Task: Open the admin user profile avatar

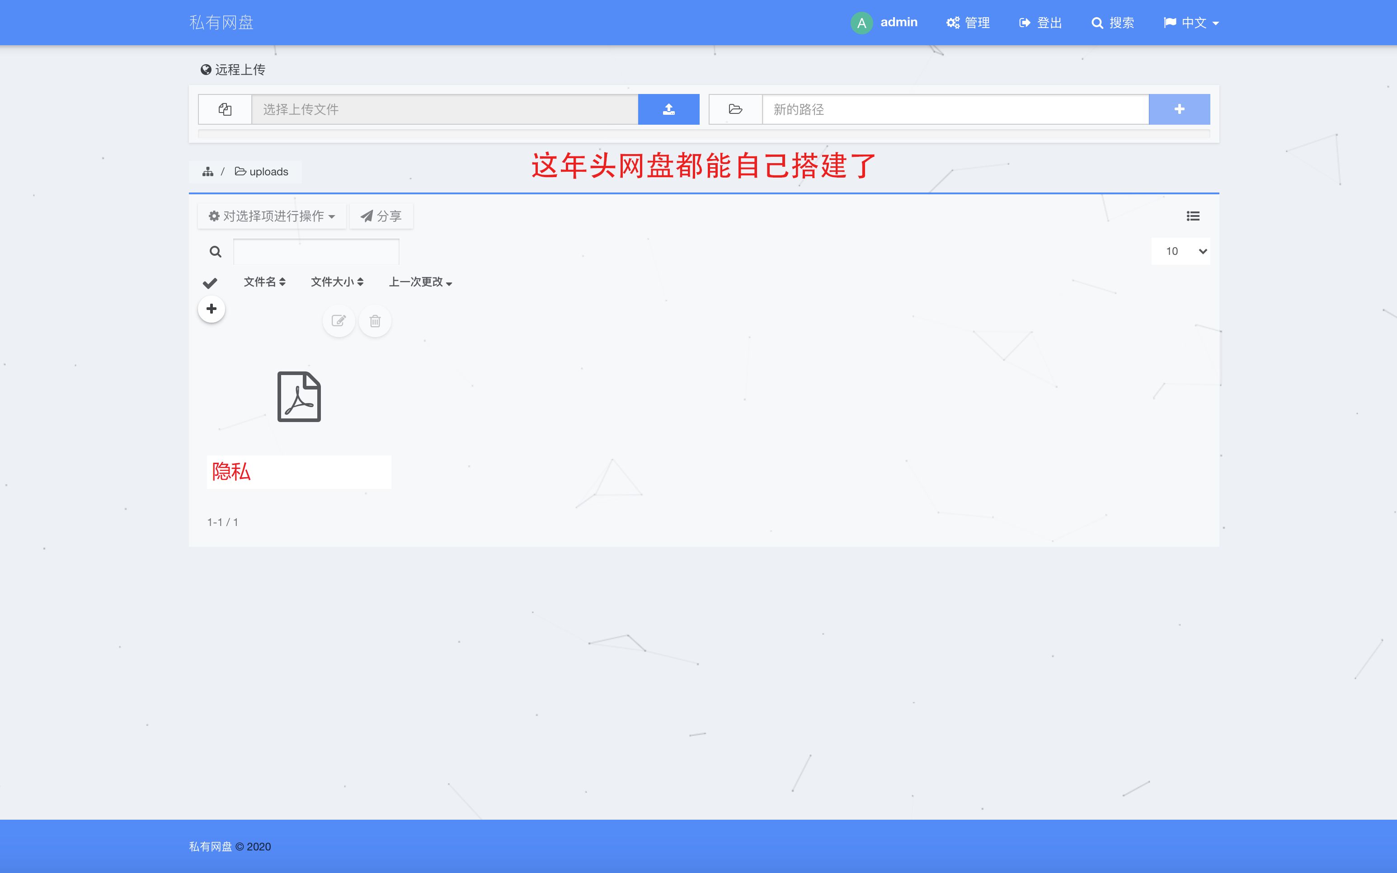Action: click(861, 23)
